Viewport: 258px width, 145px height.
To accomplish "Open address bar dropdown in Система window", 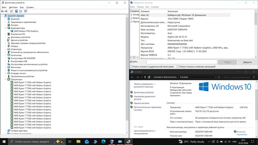I will click(215, 77).
